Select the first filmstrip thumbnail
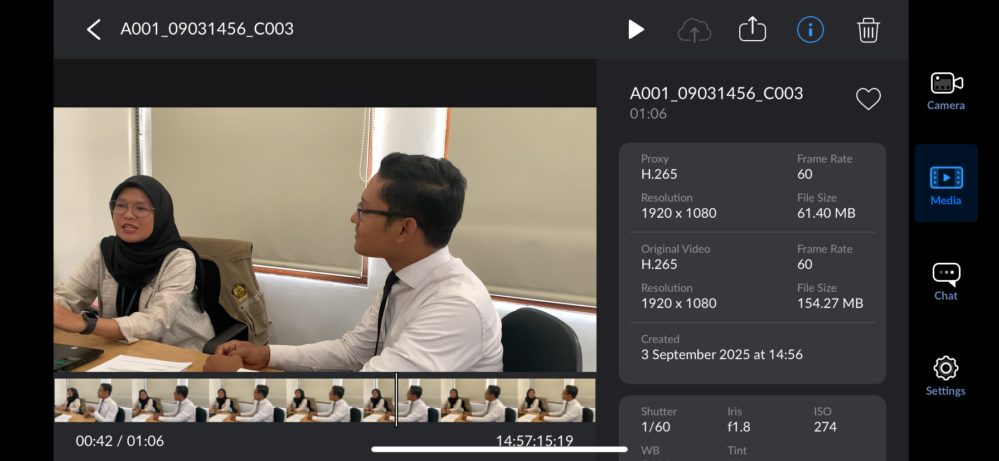 93,400
